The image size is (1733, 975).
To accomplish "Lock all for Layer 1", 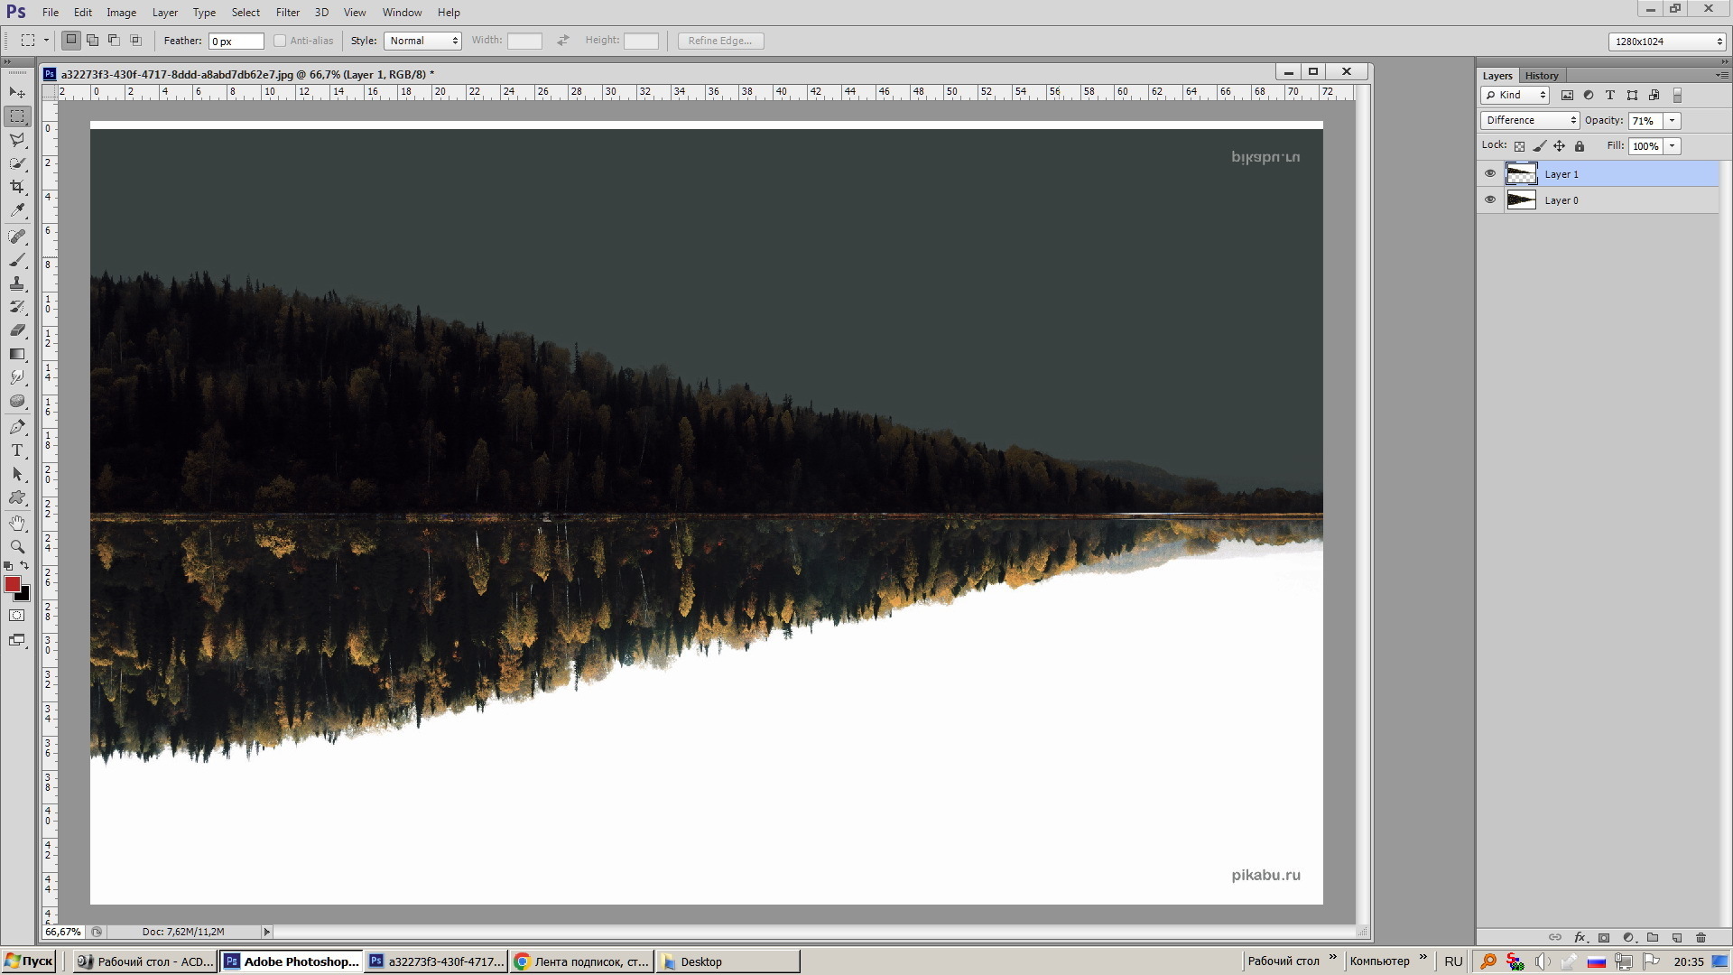I will [1580, 146].
